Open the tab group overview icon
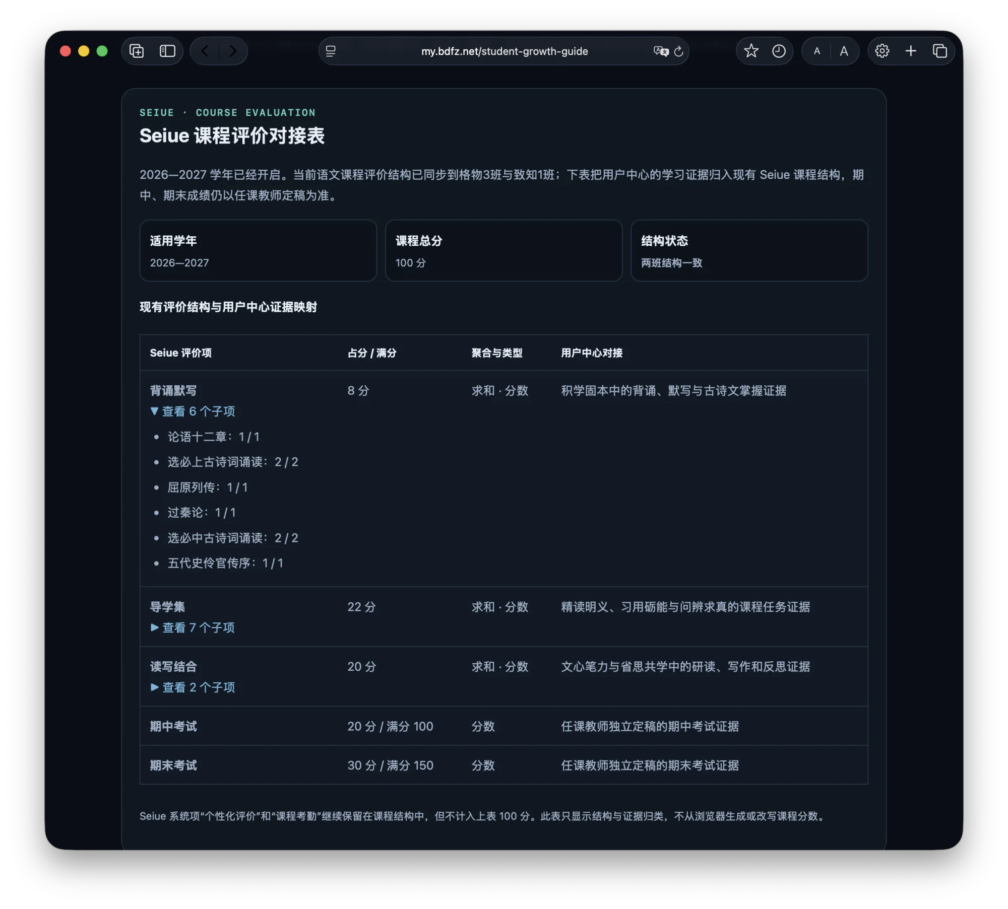Screen dimensions: 1008x909 pos(137,51)
